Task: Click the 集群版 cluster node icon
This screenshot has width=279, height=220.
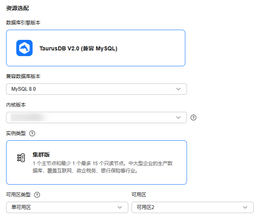Action: pyautogui.click(x=21, y=158)
